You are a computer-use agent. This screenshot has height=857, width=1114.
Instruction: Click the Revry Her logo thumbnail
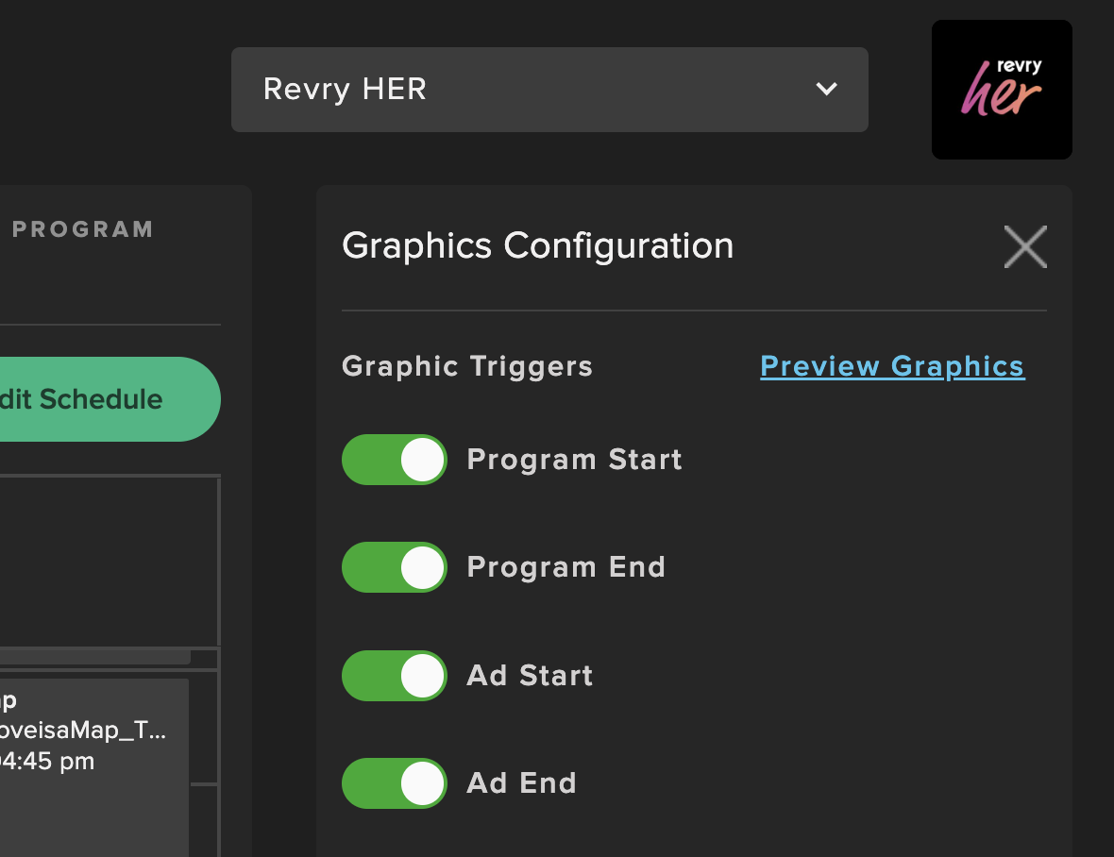[x=1002, y=90]
